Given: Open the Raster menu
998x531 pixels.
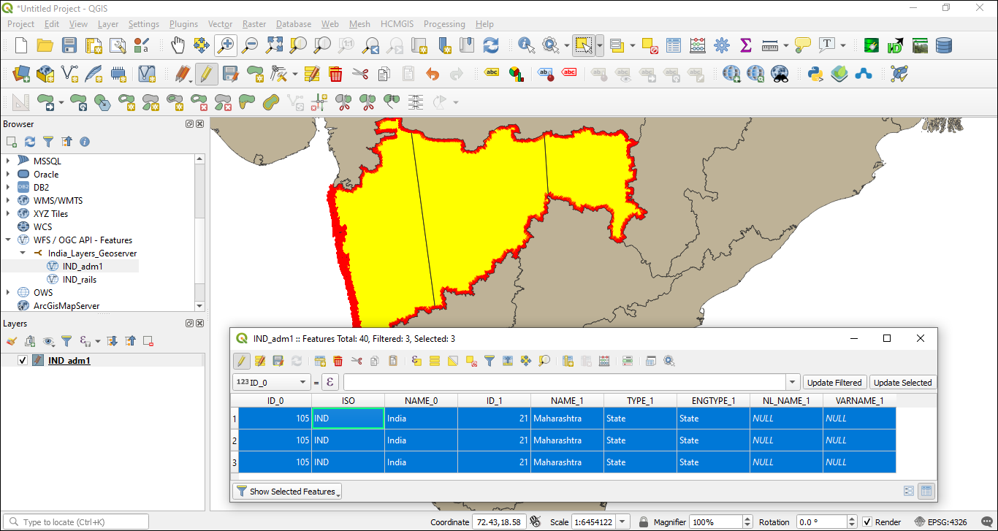Looking at the screenshot, I should click(x=254, y=24).
